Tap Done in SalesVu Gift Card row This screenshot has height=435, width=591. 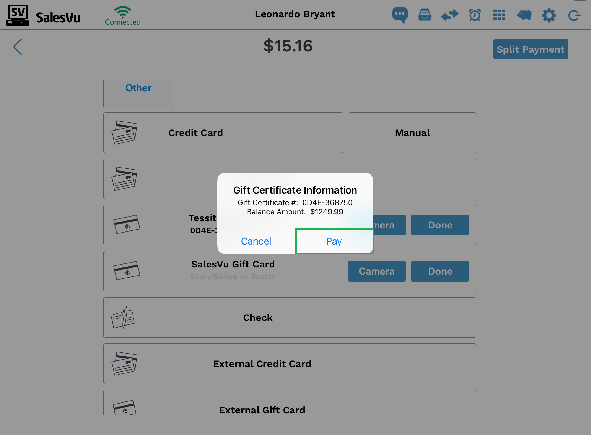(440, 271)
